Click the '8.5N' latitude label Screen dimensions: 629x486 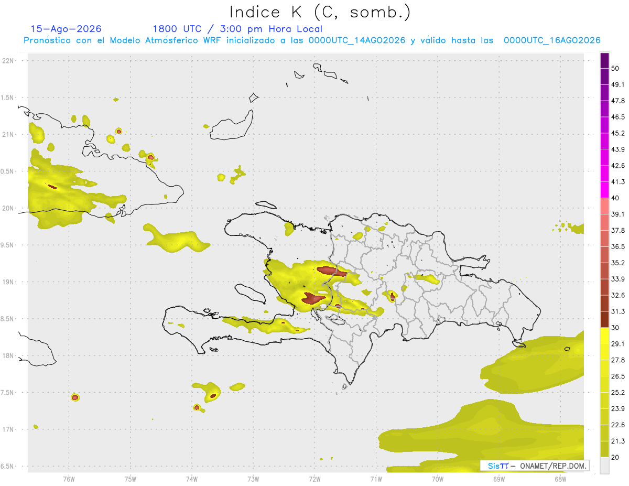(8, 319)
